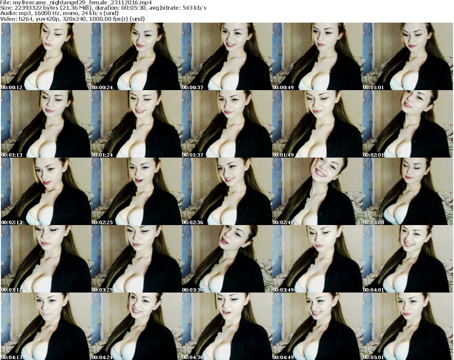Select the thumbnail stamped 00:00:49
The width and height of the screenshot is (454, 360).
coord(317,56)
